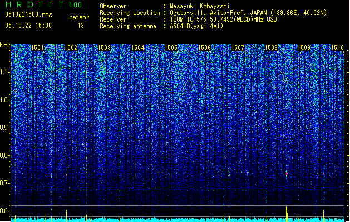Click the Observer label

click(x=113, y=6)
